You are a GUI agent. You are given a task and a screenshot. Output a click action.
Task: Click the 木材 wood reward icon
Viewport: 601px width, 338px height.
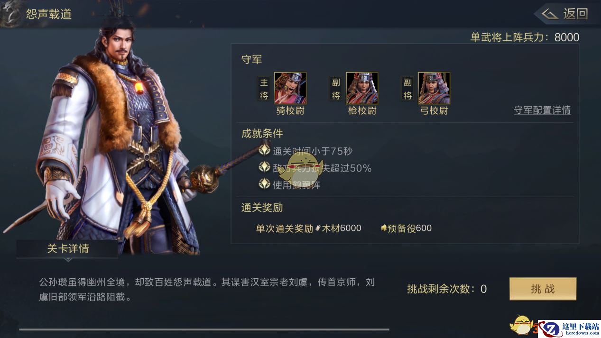tap(318, 228)
